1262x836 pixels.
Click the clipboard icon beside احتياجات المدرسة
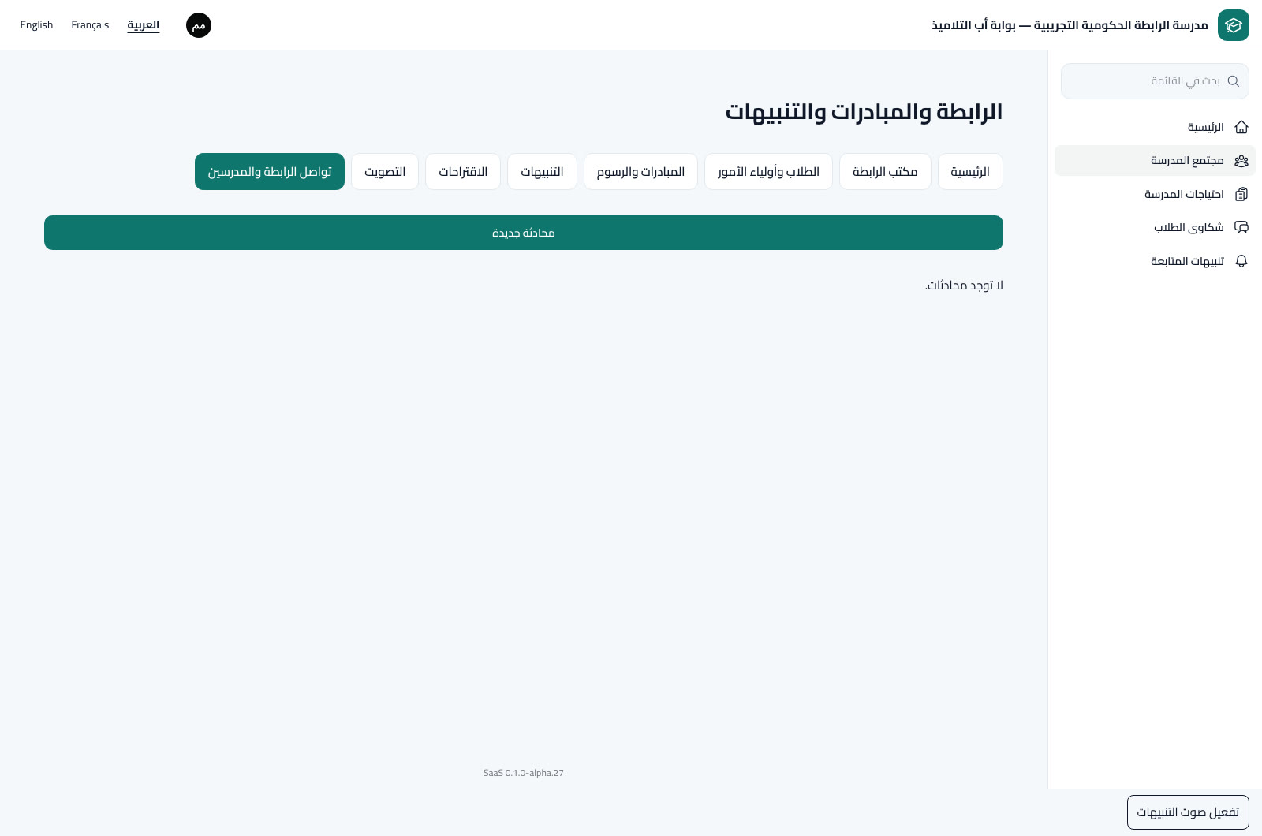click(x=1241, y=194)
